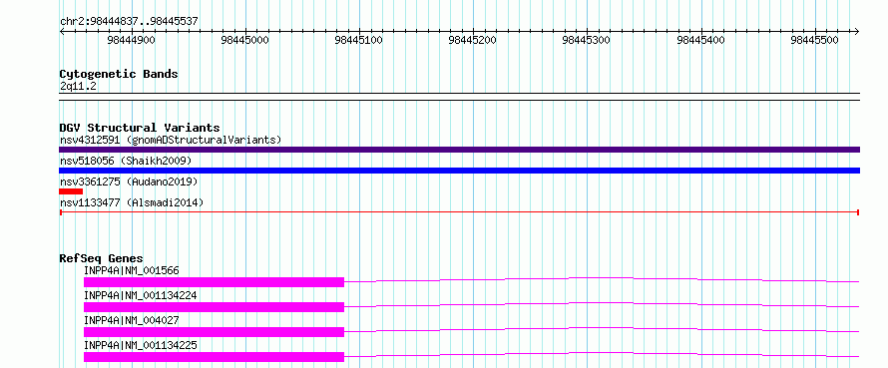Click the INPP4A|NM_001566 transcript label
This screenshot has height=368, width=888.
[x=132, y=270]
